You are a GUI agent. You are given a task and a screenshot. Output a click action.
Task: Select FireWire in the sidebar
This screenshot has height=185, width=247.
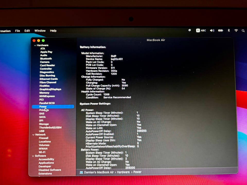coord(45,86)
